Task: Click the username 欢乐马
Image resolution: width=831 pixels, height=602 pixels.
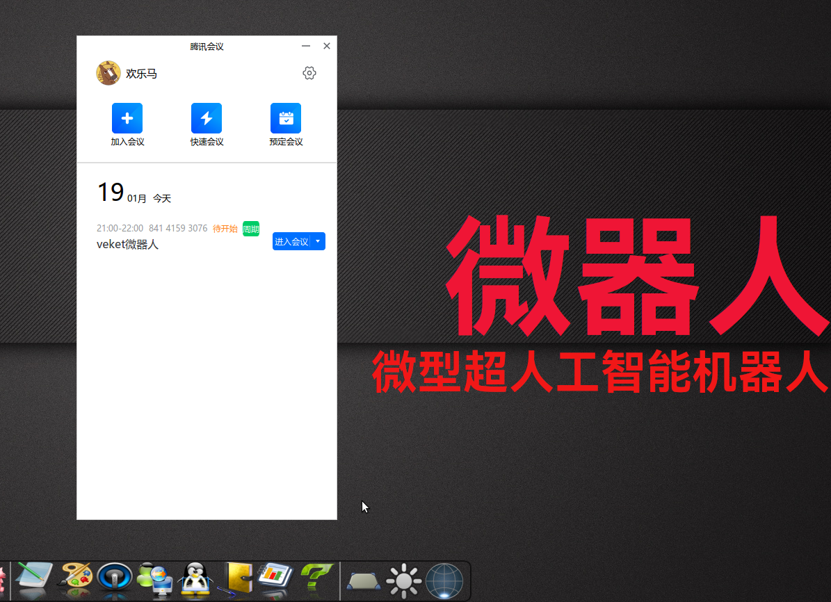Action: [141, 74]
